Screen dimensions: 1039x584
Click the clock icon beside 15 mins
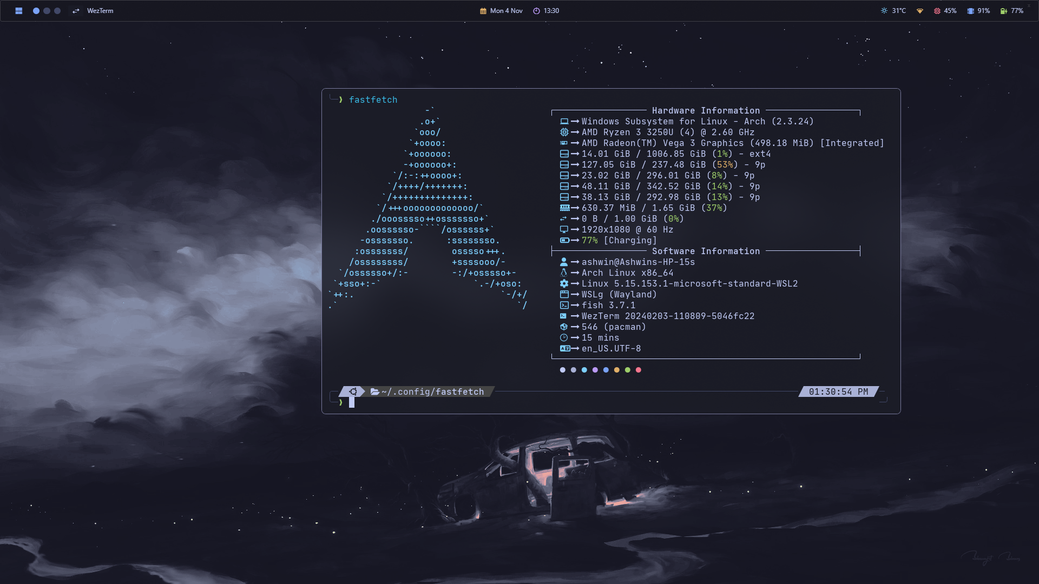(564, 337)
